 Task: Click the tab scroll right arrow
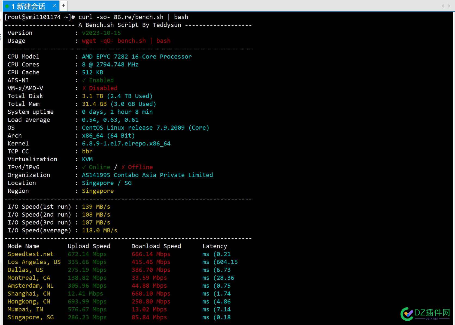[450, 6]
